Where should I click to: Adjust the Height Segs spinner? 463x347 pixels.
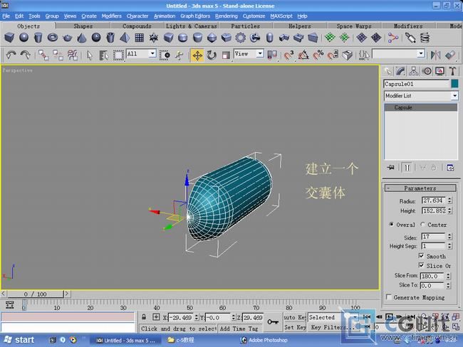[x=449, y=246]
